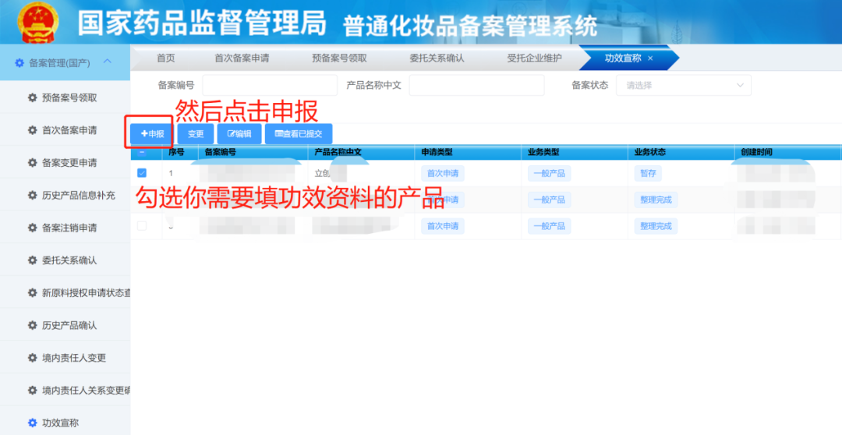Switch to the 受托企业维护 tab
842x435 pixels.
(x=534, y=58)
